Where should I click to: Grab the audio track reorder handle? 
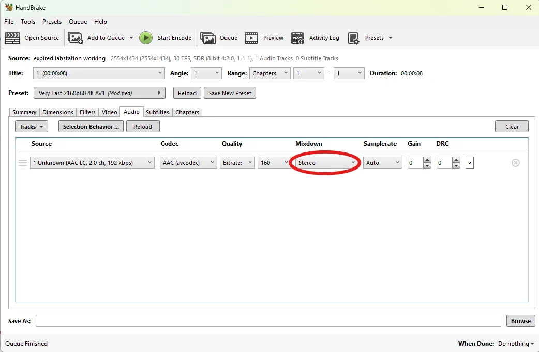[x=23, y=163]
